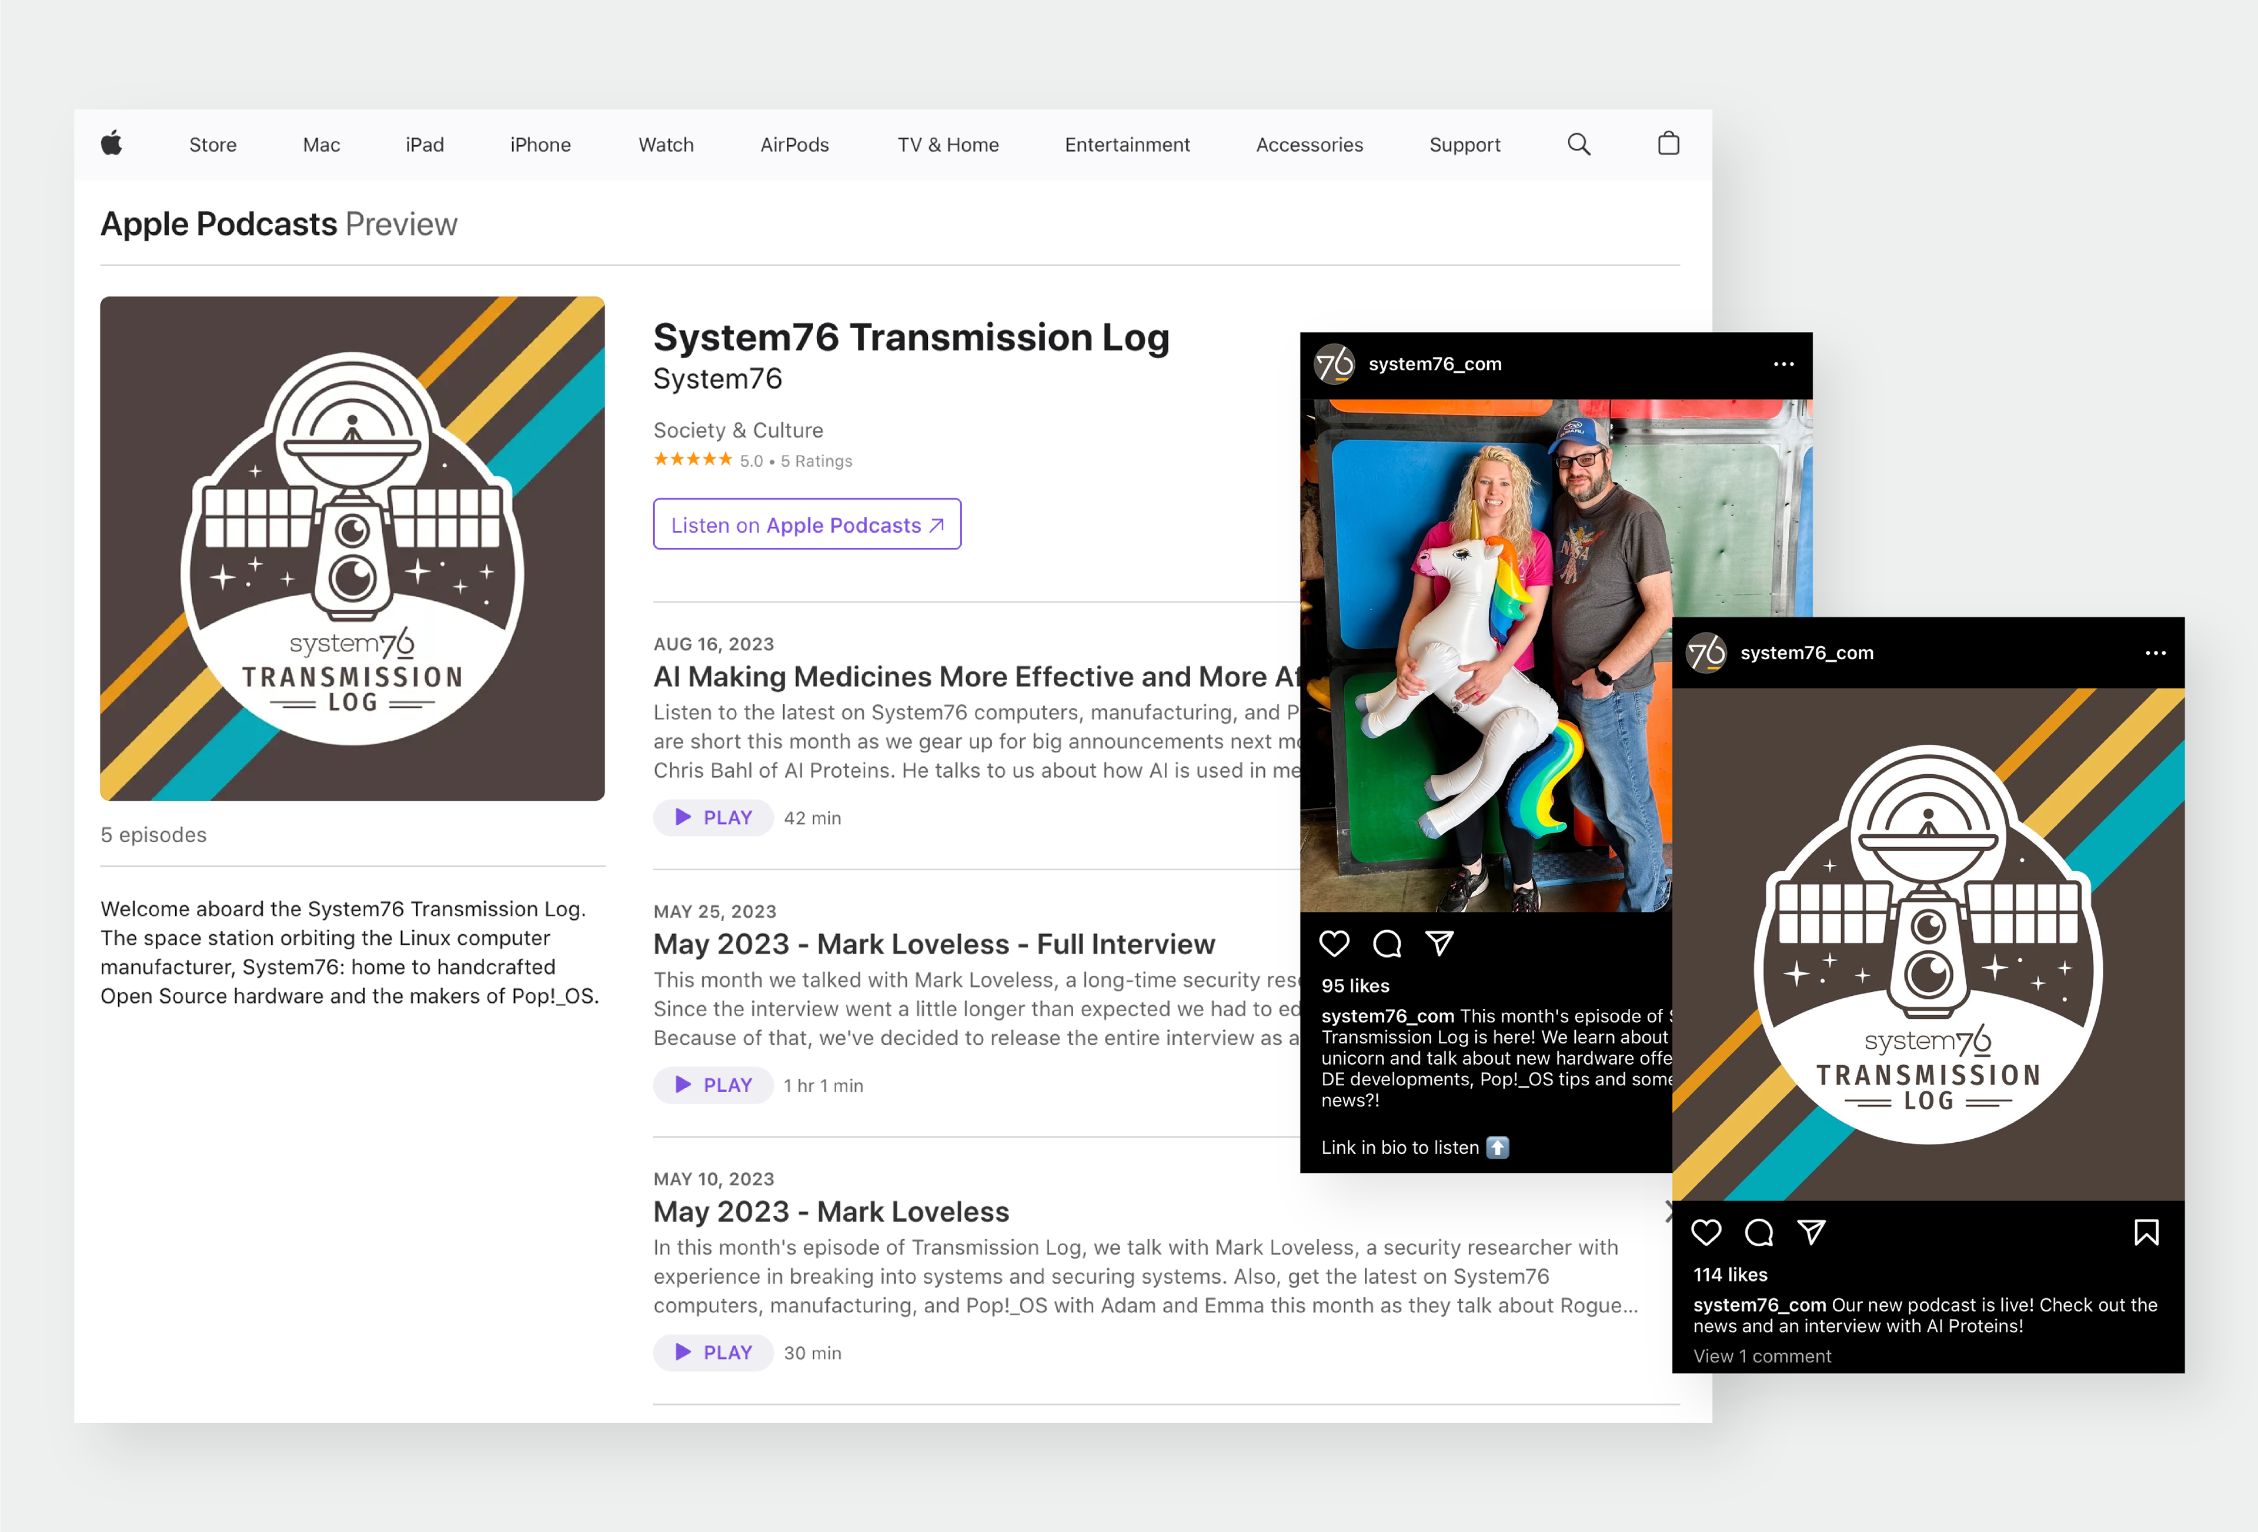This screenshot has width=2258, height=1532.
Task: Click the MAY 25, 2023 date
Action: (715, 911)
